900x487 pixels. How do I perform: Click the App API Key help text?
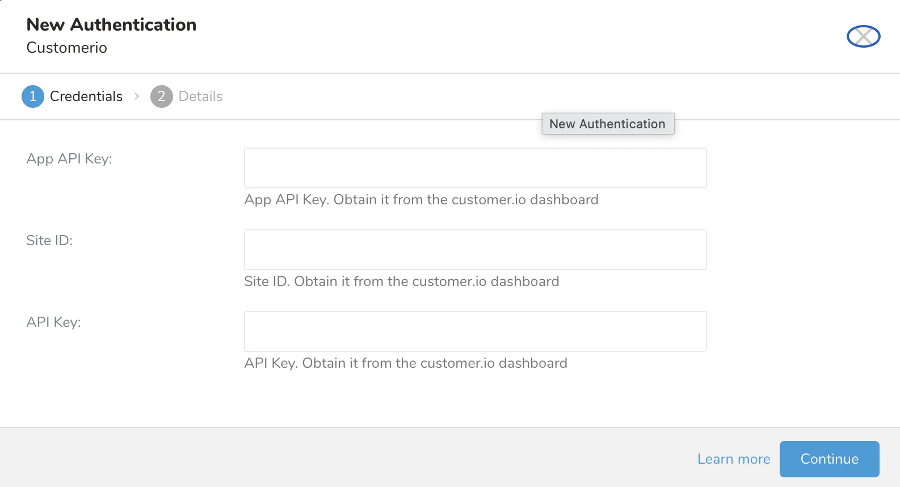tap(421, 200)
